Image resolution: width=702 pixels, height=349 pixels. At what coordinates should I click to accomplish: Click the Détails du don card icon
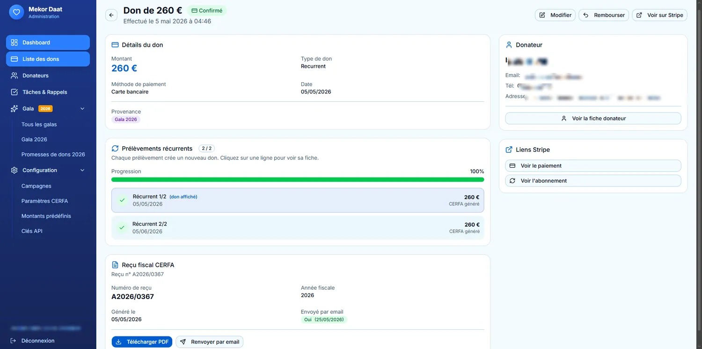115,45
